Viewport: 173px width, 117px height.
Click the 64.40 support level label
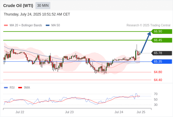tap(158, 80)
